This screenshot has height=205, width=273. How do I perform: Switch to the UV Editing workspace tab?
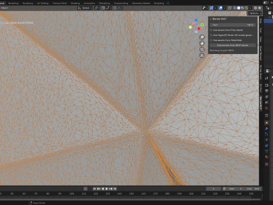tap(43, 3)
